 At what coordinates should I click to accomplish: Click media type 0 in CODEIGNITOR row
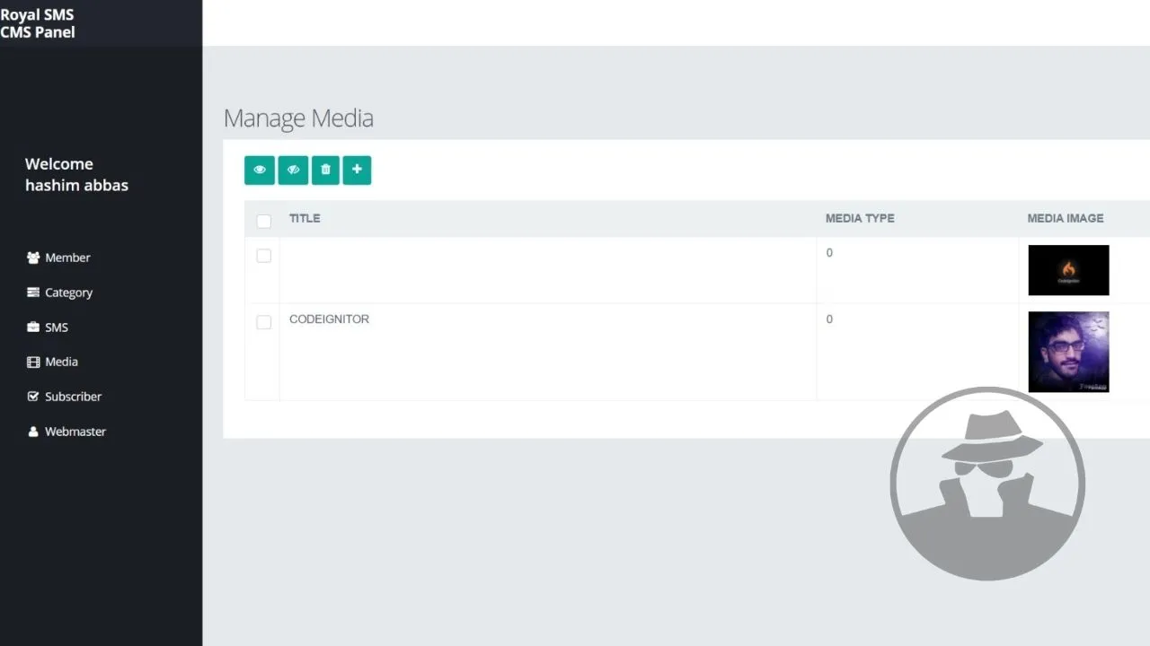click(829, 319)
